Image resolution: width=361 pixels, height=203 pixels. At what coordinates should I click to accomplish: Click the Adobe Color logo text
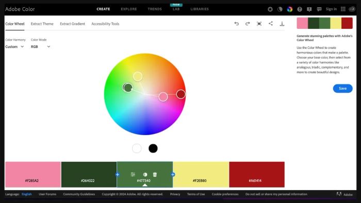click(20, 9)
